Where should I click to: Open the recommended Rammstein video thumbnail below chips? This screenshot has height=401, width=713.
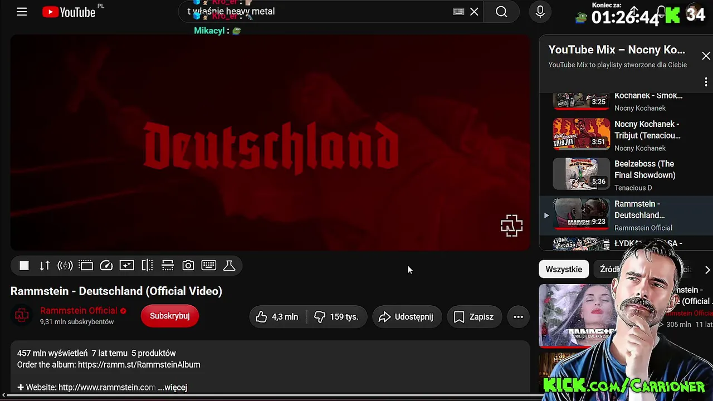point(577,316)
